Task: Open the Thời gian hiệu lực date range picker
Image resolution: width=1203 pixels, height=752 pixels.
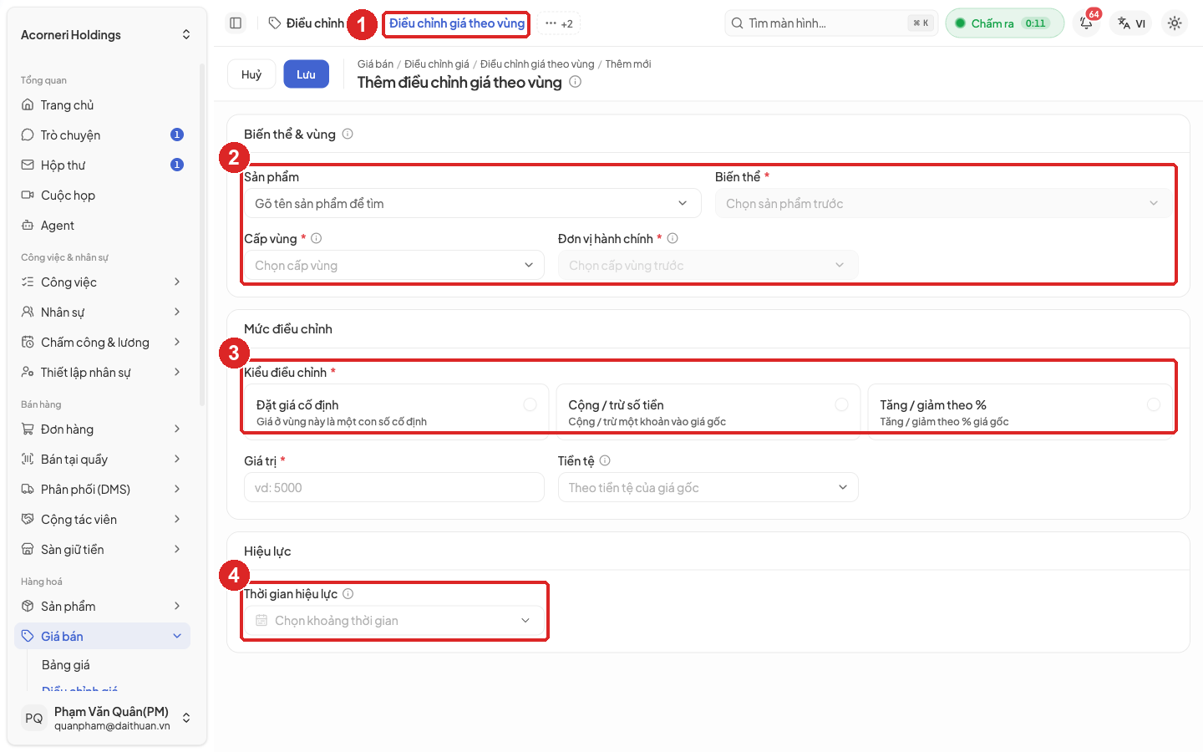Action: (394, 621)
